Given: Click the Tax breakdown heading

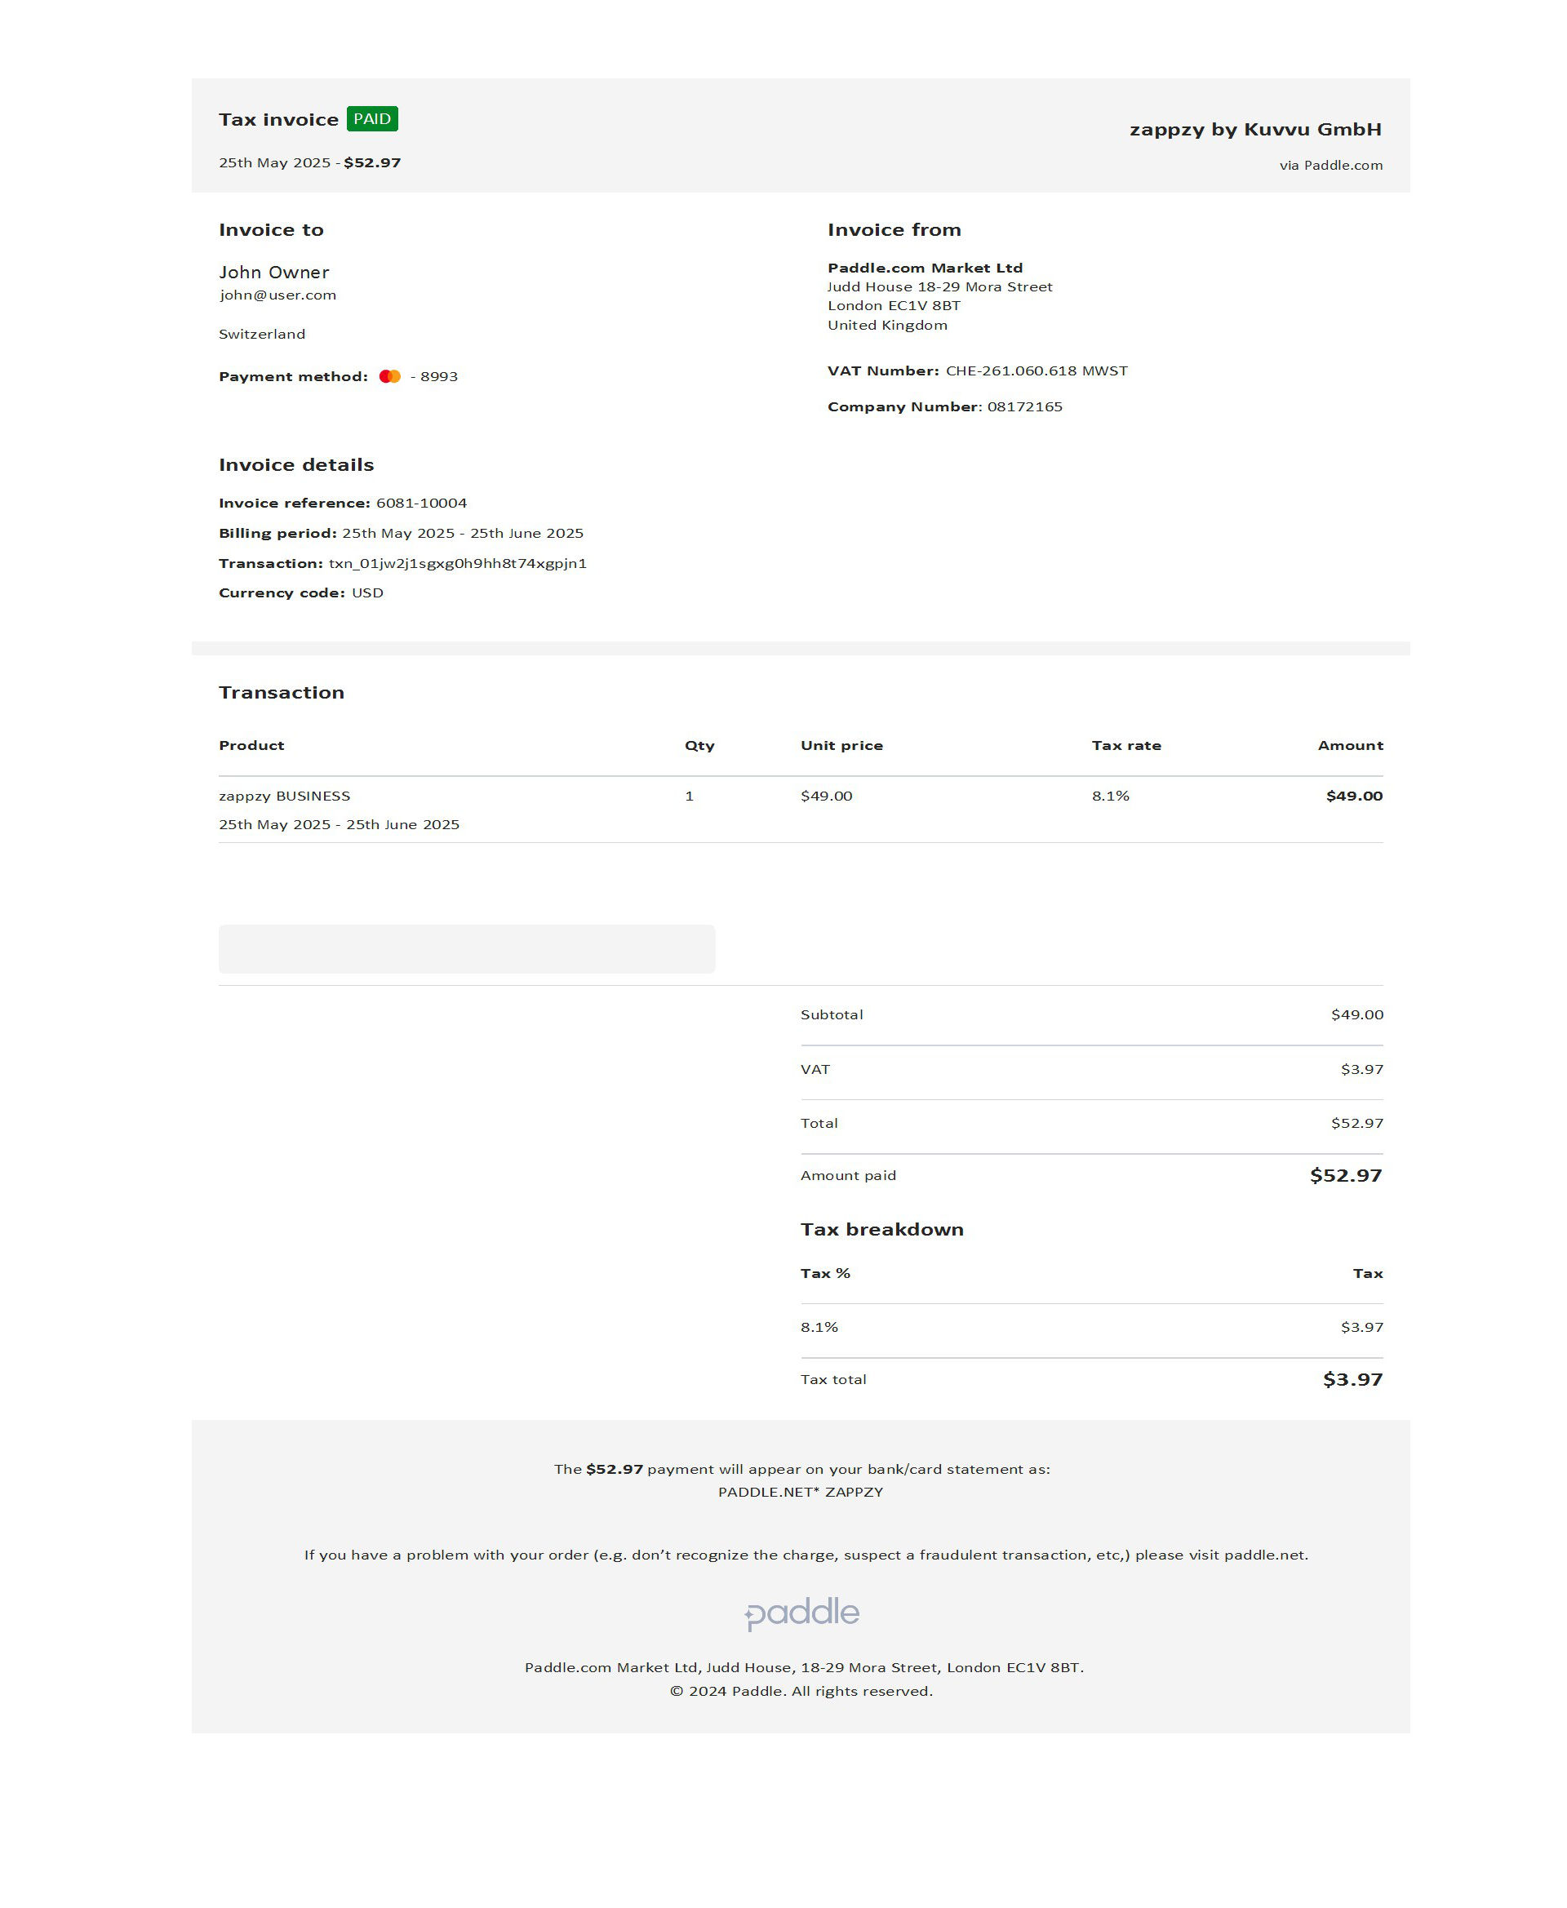Looking at the screenshot, I should (882, 1229).
